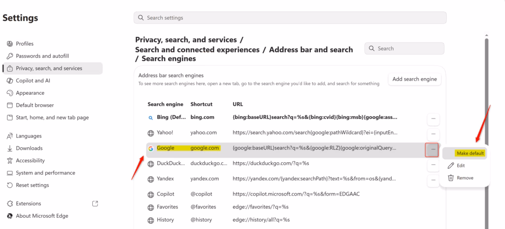505x229 pixels.
Task: Click the scrollbar up arrow
Action: [487, 35]
